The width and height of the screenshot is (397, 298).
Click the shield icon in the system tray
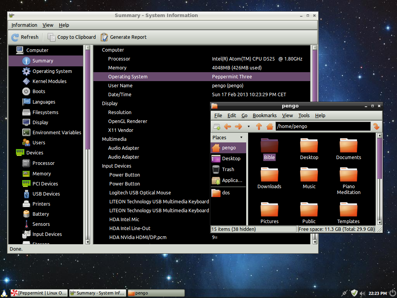pyautogui.click(x=354, y=293)
